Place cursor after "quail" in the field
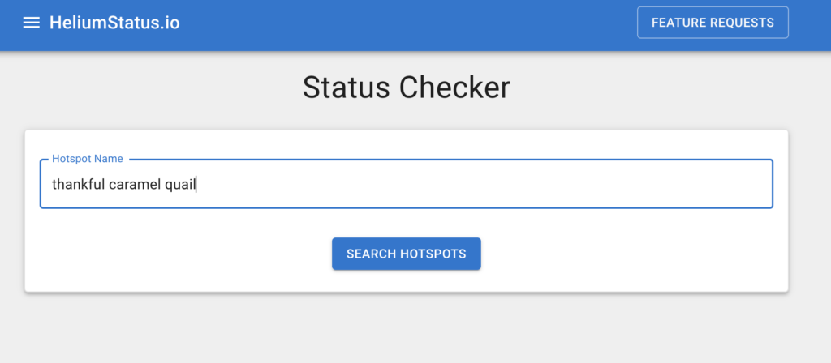Image resolution: width=831 pixels, height=363 pixels. tap(196, 185)
